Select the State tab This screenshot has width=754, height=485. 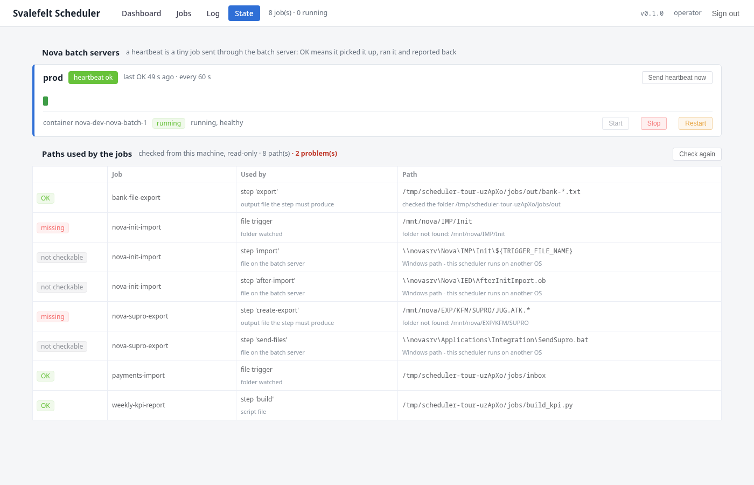coord(244,13)
